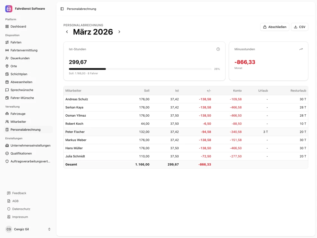The width and height of the screenshot is (317, 238).
Task: Click the Abschließen button
Action: pos(275,27)
